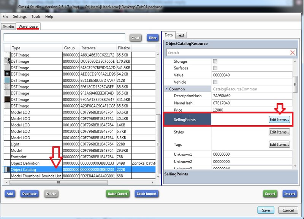
Task: Open the File menu
Action: (5, 17)
